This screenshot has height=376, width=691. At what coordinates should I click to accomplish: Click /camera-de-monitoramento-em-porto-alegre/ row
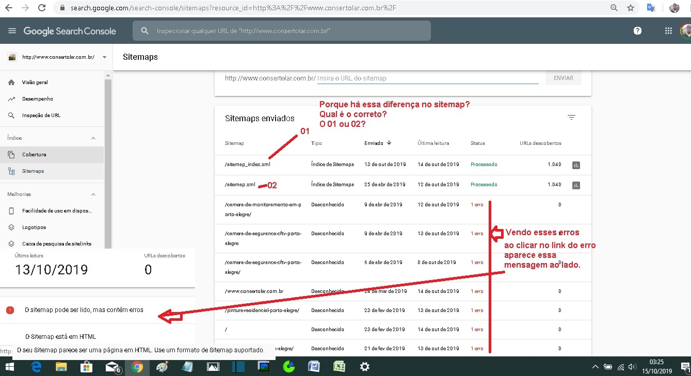point(403,209)
